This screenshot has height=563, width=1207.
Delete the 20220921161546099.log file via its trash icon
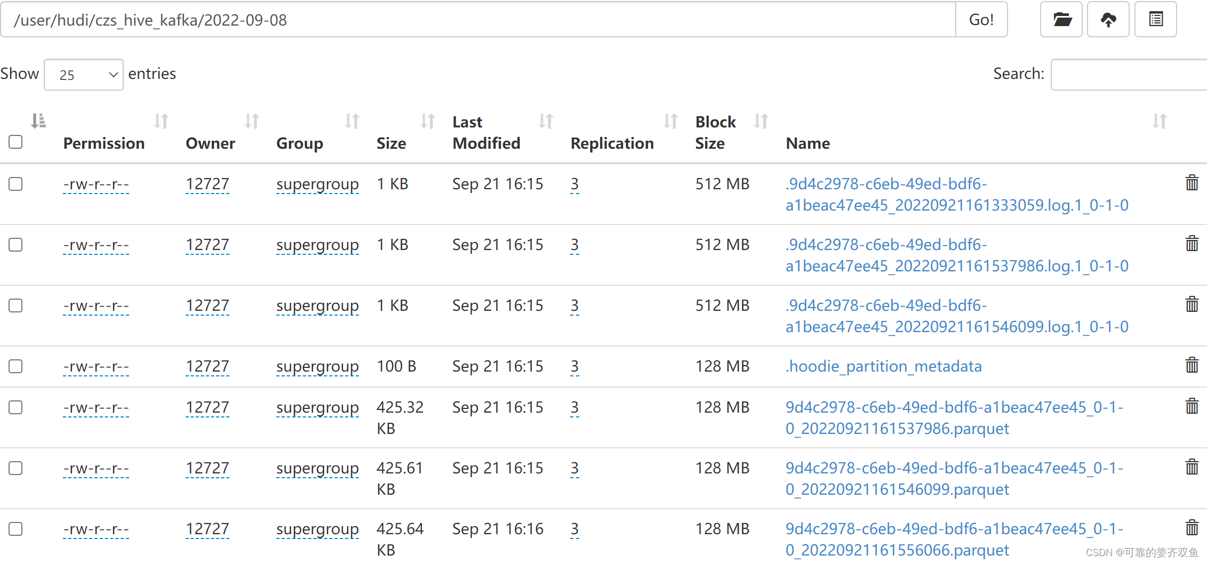pyautogui.click(x=1192, y=304)
